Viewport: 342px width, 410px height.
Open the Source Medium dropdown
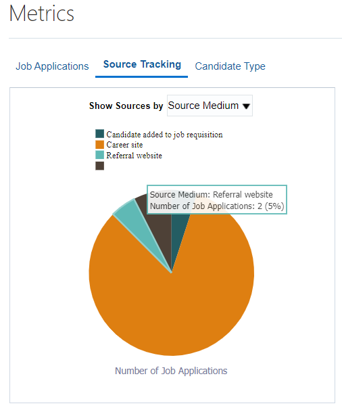click(x=210, y=106)
